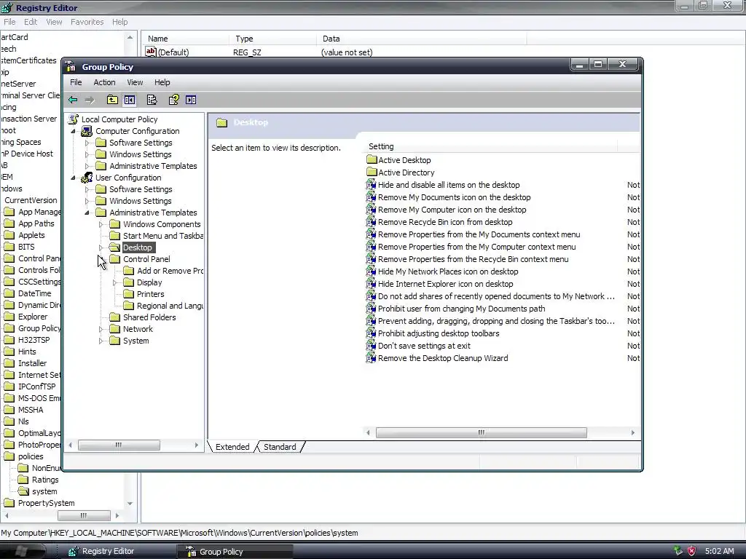This screenshot has height=559, width=746.
Task: Click right arrow of settings list scrollbar
Action: tap(633, 432)
